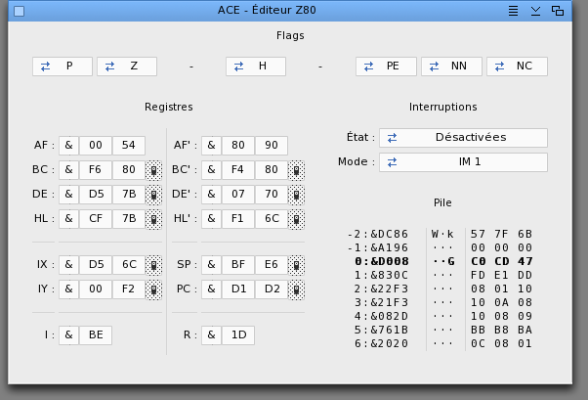Switch base prefix & of HL register
588x400 pixels.
point(68,219)
